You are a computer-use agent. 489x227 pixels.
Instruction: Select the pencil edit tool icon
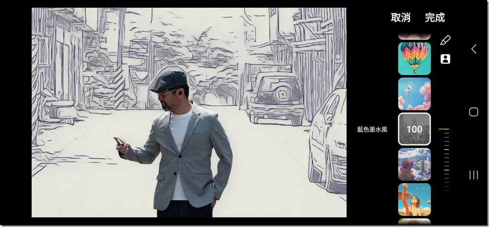(x=445, y=40)
